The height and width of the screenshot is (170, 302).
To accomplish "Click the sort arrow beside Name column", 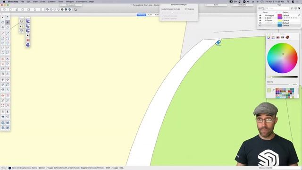I will pyautogui.click(x=276, y=12).
